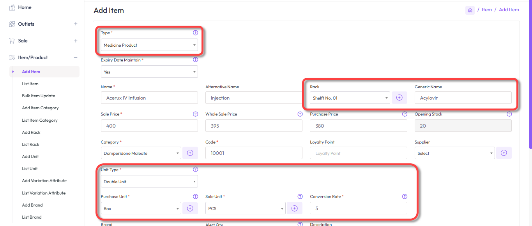Image resolution: width=532 pixels, height=226 pixels.
Task: Click help icon beside Conversion Rate
Action: [405, 196]
